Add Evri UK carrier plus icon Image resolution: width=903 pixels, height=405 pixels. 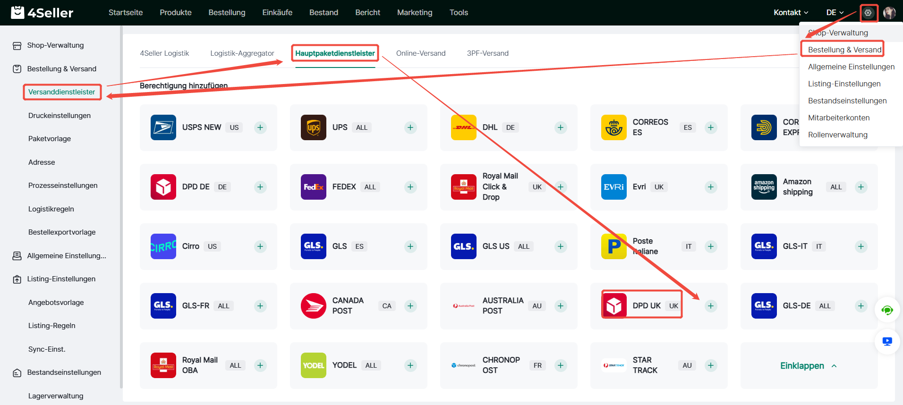[x=711, y=187]
